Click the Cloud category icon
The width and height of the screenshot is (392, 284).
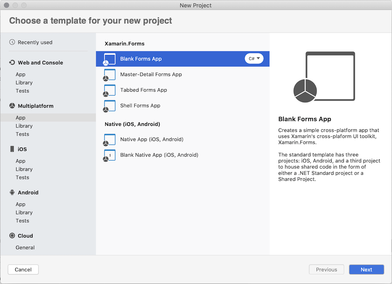point(12,236)
